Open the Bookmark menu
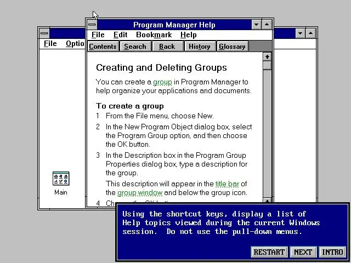351x263 pixels. pos(154,35)
